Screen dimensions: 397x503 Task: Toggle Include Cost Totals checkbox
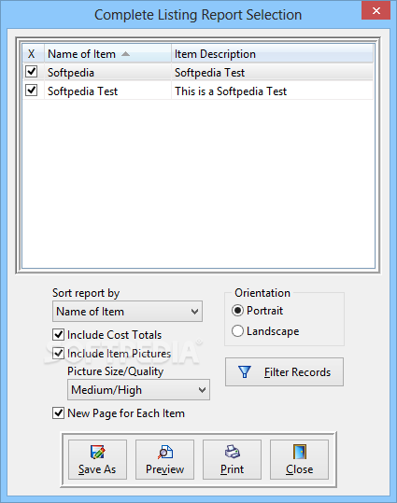pos(58,335)
